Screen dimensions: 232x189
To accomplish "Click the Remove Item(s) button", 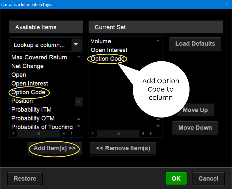I will click(x=123, y=148).
